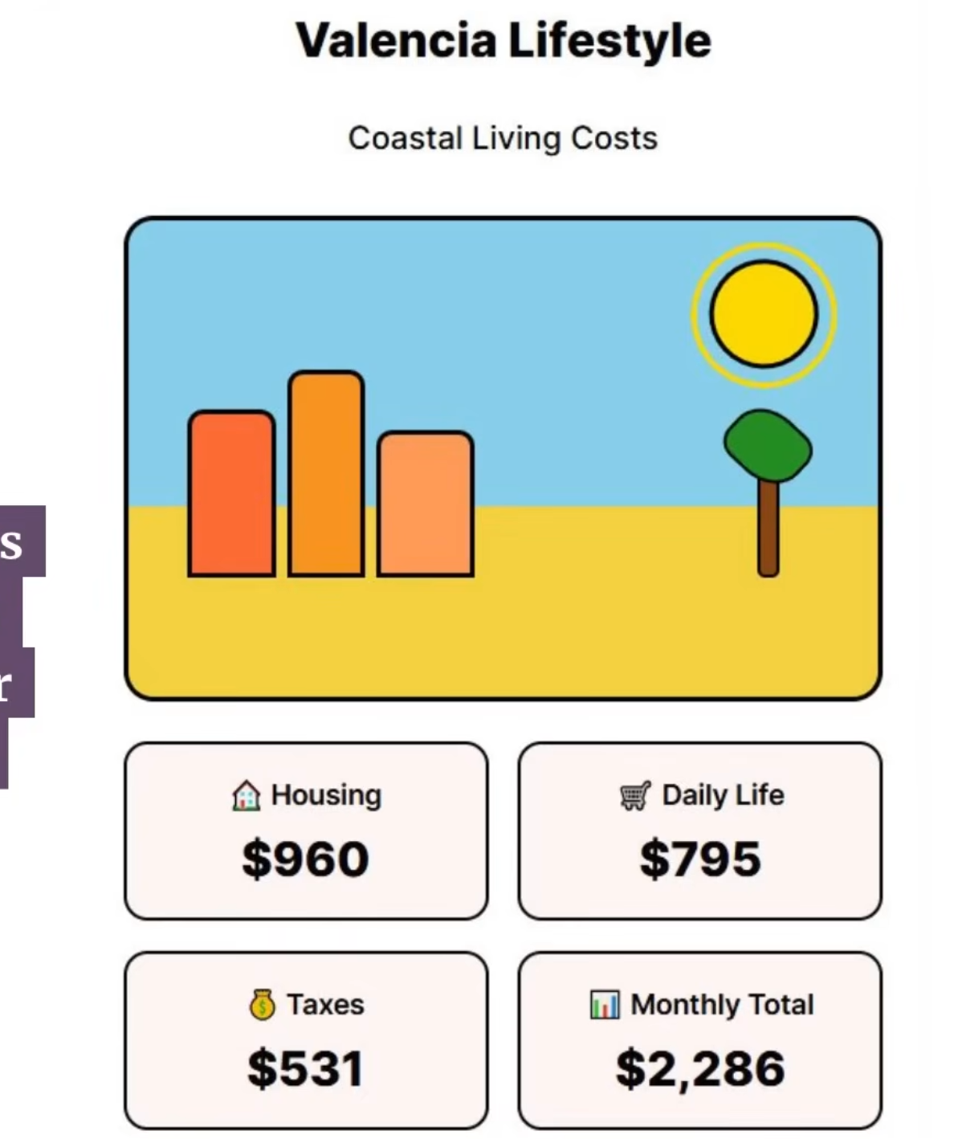Image resolution: width=958 pixels, height=1139 pixels.
Task: Click the Coastal Living Costs subtitle
Action: [503, 138]
